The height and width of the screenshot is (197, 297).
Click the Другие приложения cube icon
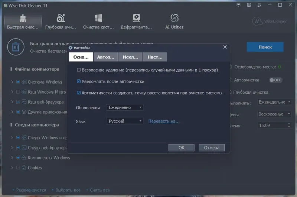point(24,112)
